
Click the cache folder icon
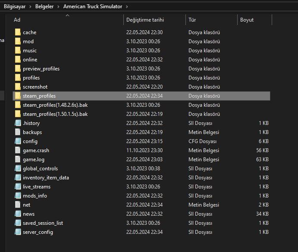pos(18,32)
